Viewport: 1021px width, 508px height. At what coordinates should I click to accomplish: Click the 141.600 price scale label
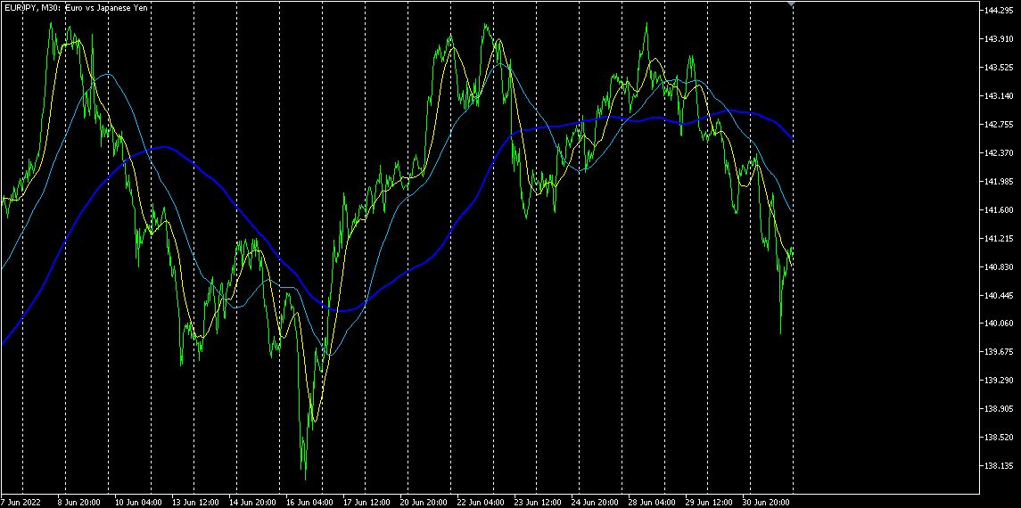[x=1000, y=210]
